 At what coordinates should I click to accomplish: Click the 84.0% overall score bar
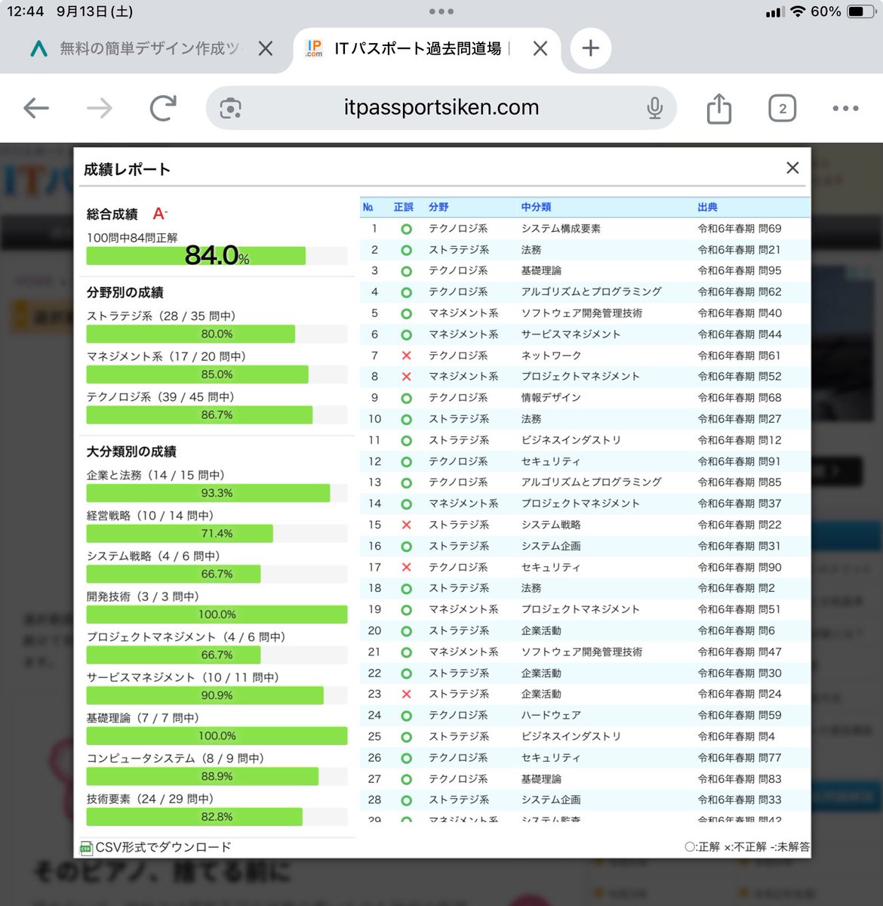point(217,256)
